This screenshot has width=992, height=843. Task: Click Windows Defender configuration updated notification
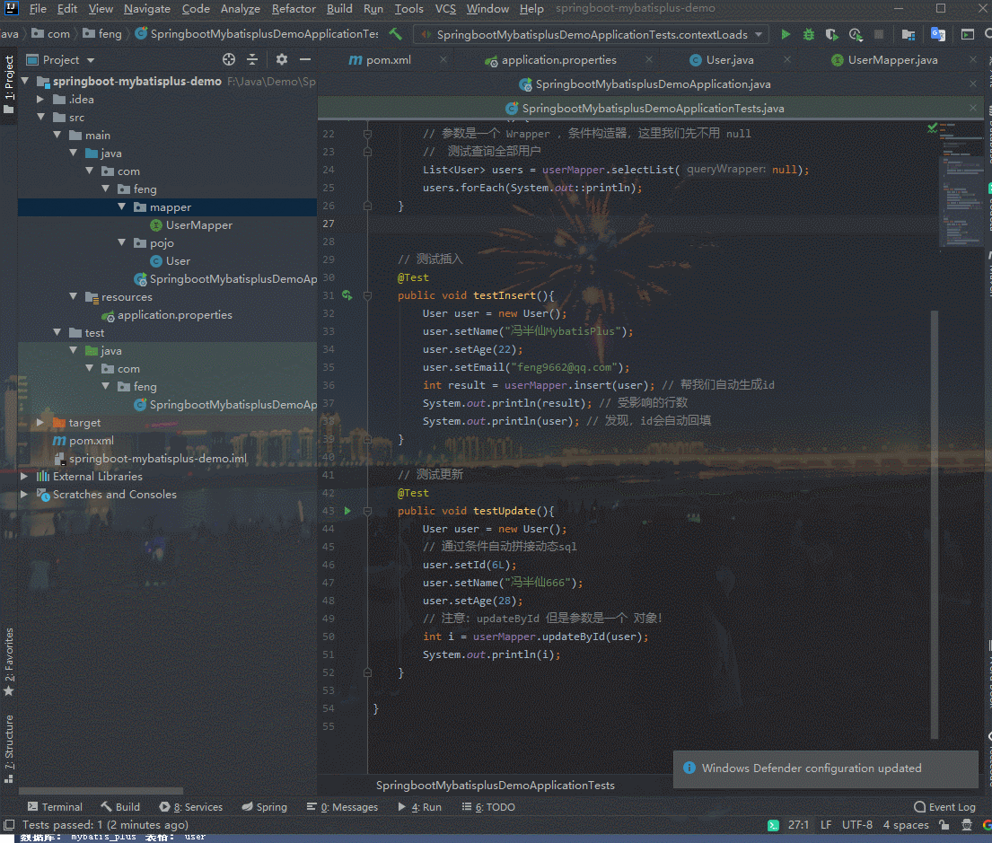[826, 768]
